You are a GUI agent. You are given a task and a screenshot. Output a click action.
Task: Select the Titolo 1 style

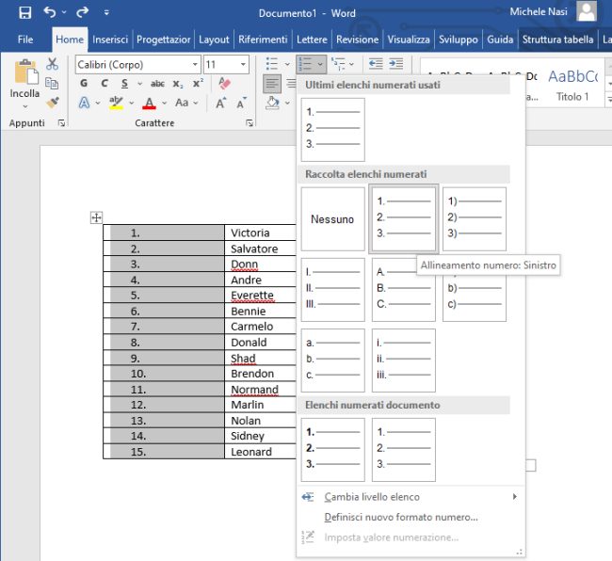tap(572, 85)
